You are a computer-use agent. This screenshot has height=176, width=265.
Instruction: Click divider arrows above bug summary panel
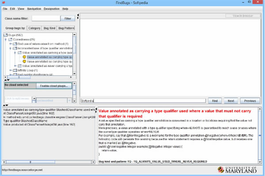(6, 105)
